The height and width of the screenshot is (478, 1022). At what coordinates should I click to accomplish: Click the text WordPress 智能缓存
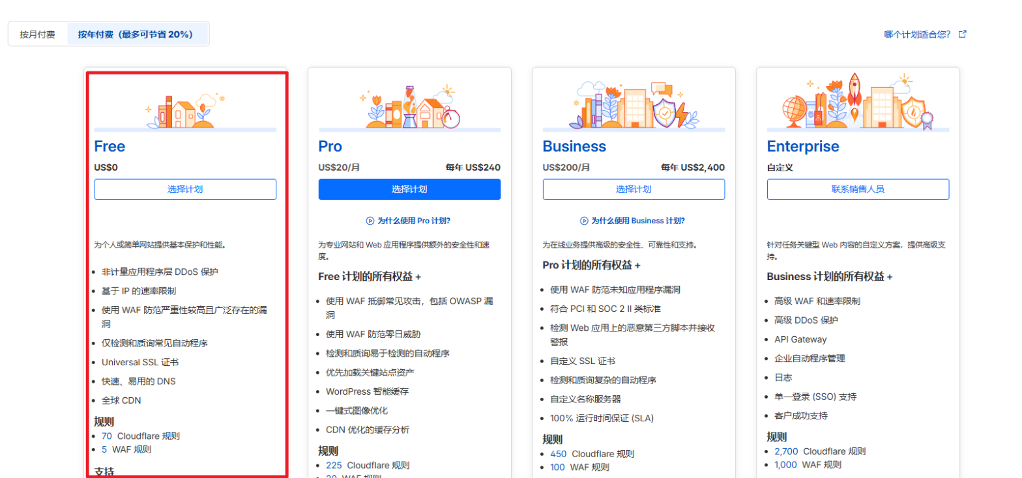click(x=368, y=391)
